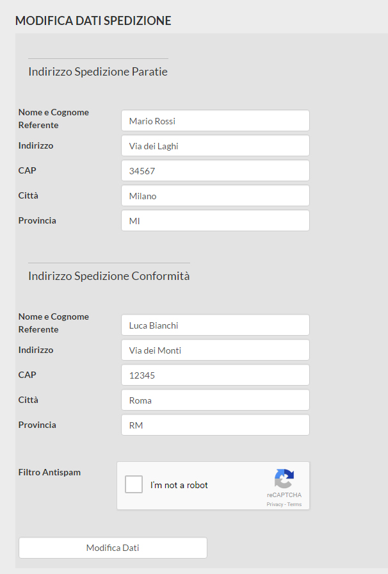388x574 pixels.
Task: Click the Indirizzo Spedizione Conformità heading
Action: click(x=109, y=276)
